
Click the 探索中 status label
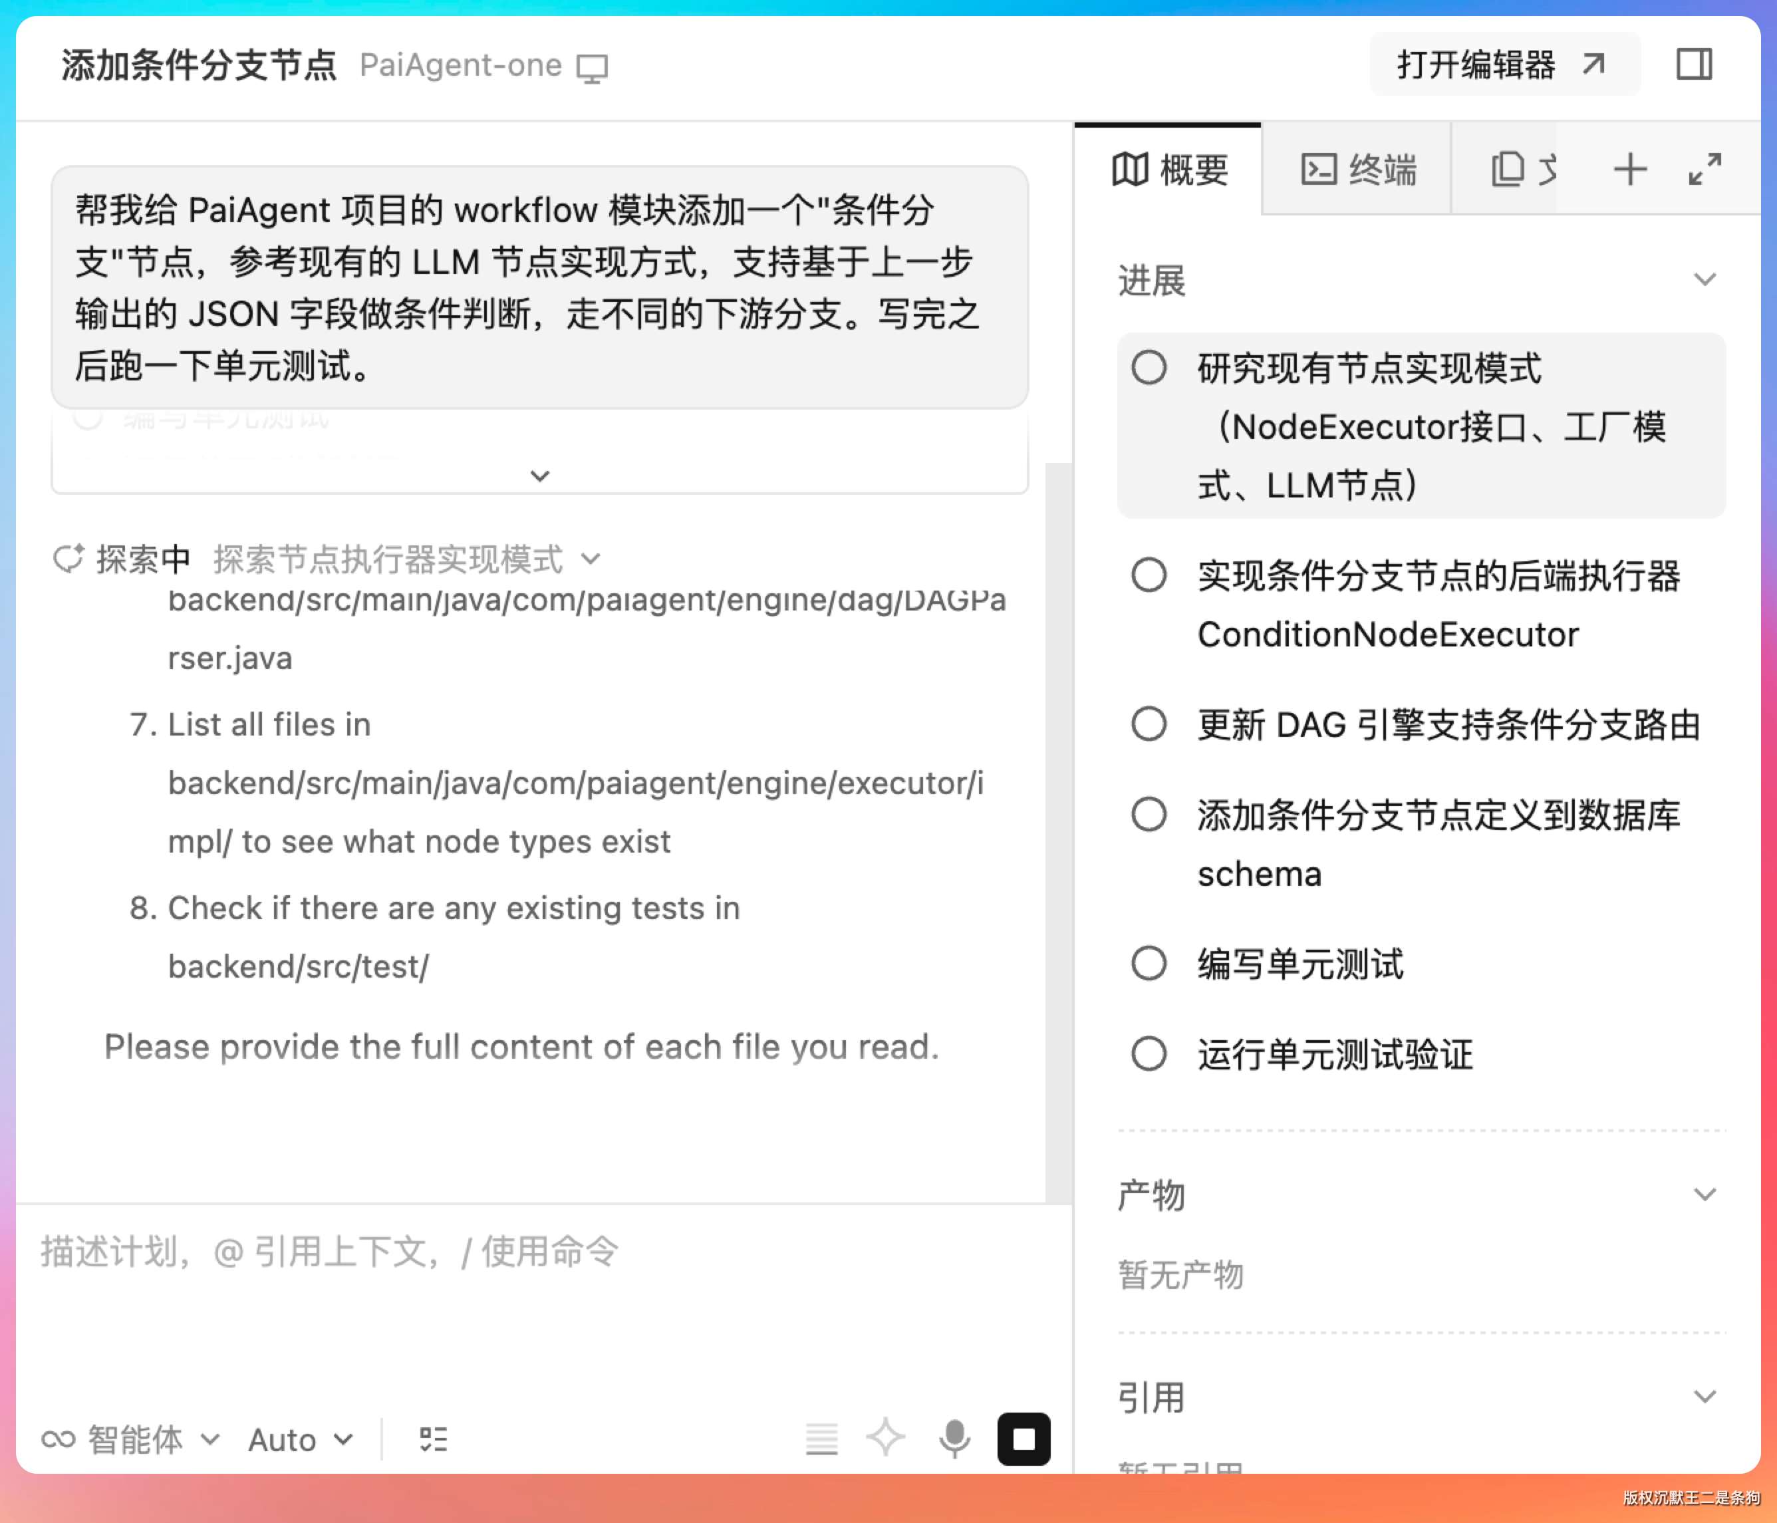pyautogui.click(x=143, y=559)
